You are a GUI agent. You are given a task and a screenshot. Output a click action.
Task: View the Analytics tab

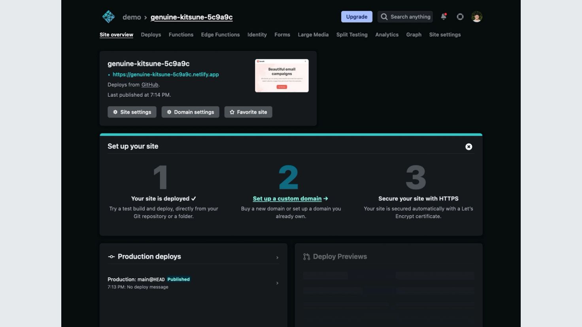[x=387, y=35]
